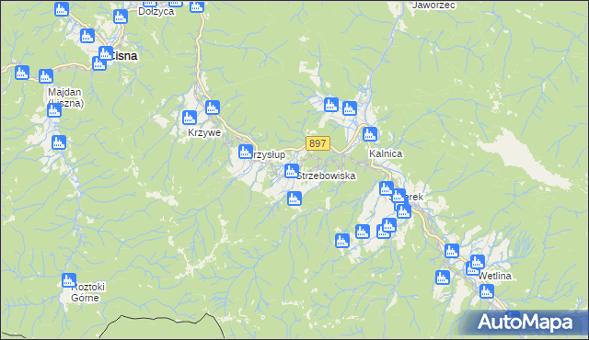Click the Cisna town label

122,56
